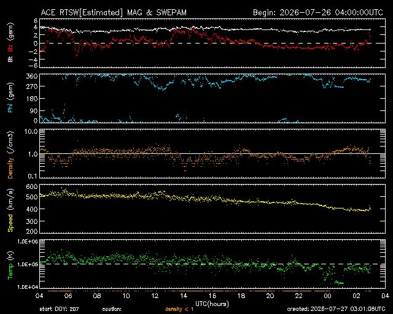Click the yellow Speed (km/s) axis label
The height and width of the screenshot is (314, 393).
click(10, 210)
